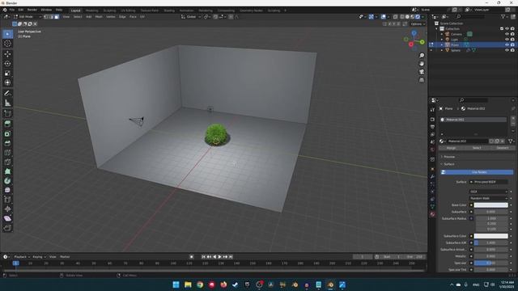Select the Transform tool
The width and height of the screenshot is (518, 291).
pyautogui.click(x=7, y=82)
